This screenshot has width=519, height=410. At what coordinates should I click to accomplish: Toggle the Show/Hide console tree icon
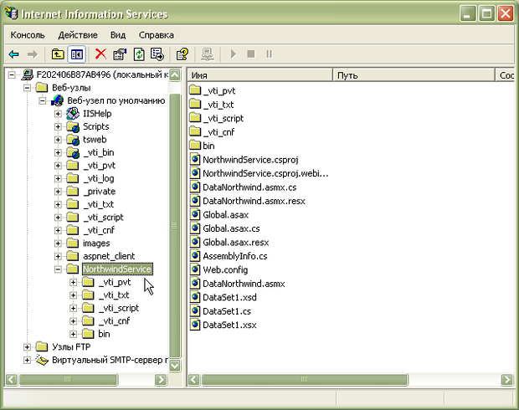[x=76, y=54]
